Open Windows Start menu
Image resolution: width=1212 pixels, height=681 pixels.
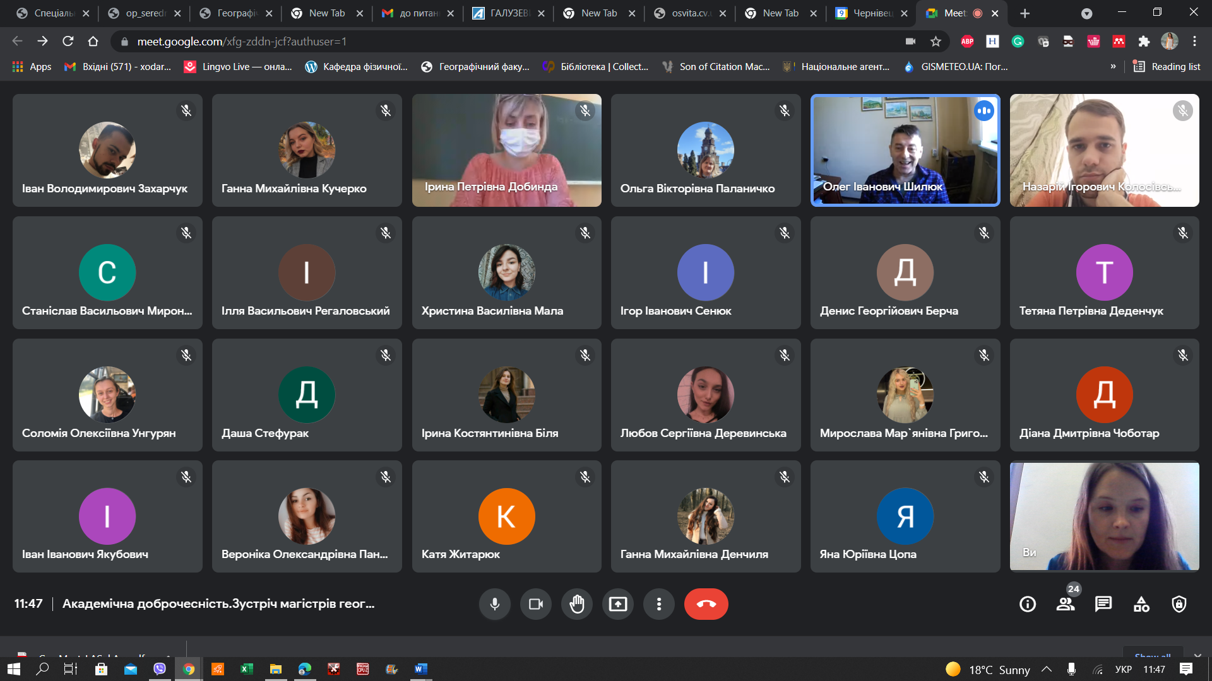click(x=14, y=669)
